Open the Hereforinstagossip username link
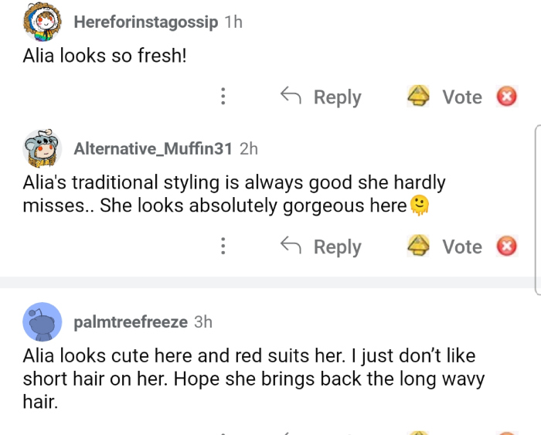The height and width of the screenshot is (435, 541). click(145, 22)
